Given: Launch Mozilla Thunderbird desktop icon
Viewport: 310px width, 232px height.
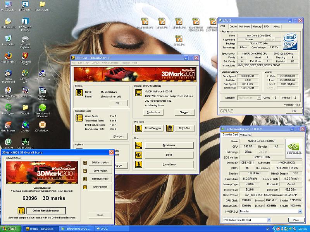Looking at the screenshot, I should [8, 76].
